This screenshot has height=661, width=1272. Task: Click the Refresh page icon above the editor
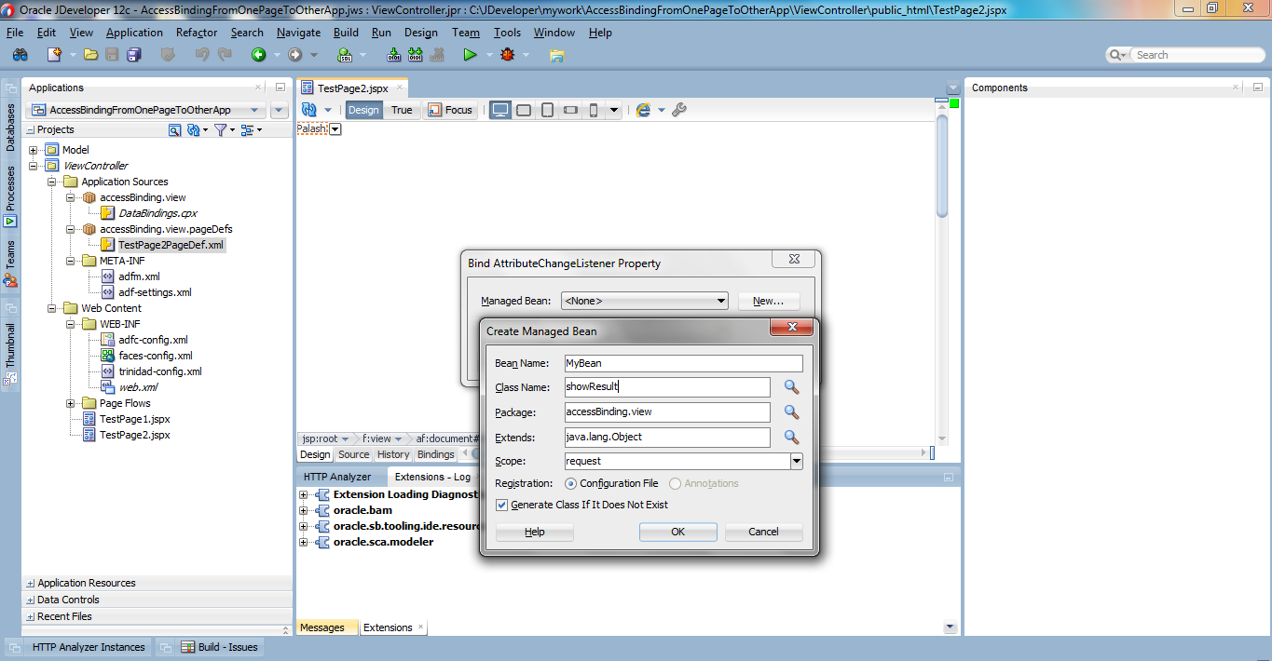point(310,109)
